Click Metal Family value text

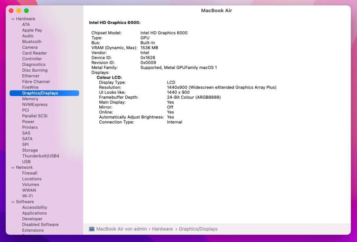[x=178, y=67]
